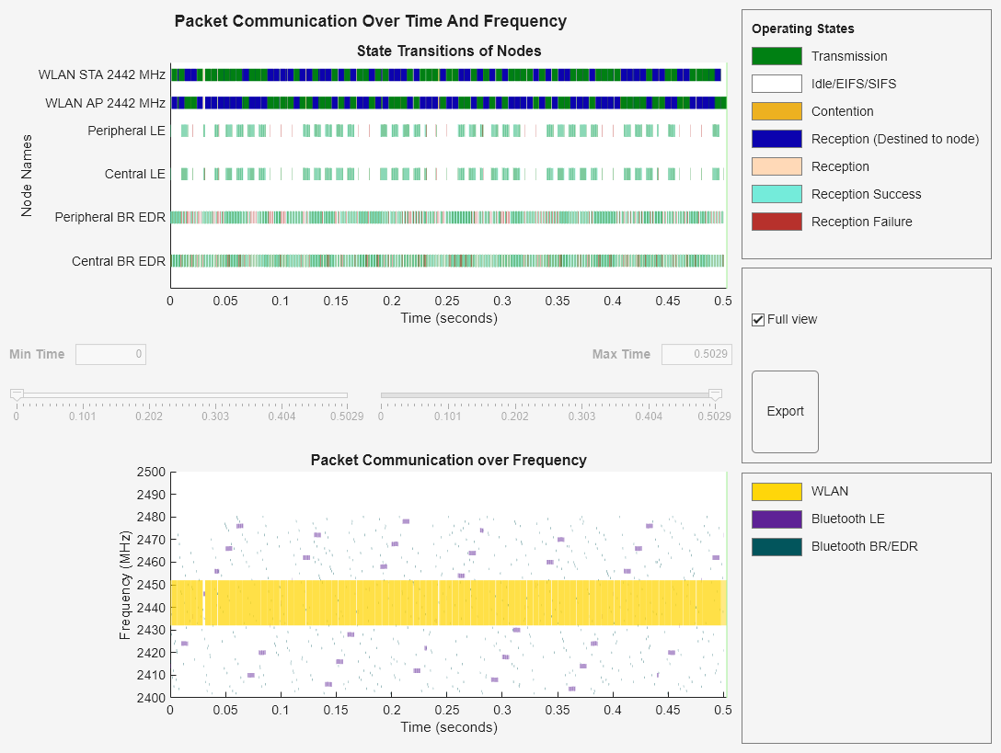Select the Bluetooth LE purple legend swatch

point(776,519)
